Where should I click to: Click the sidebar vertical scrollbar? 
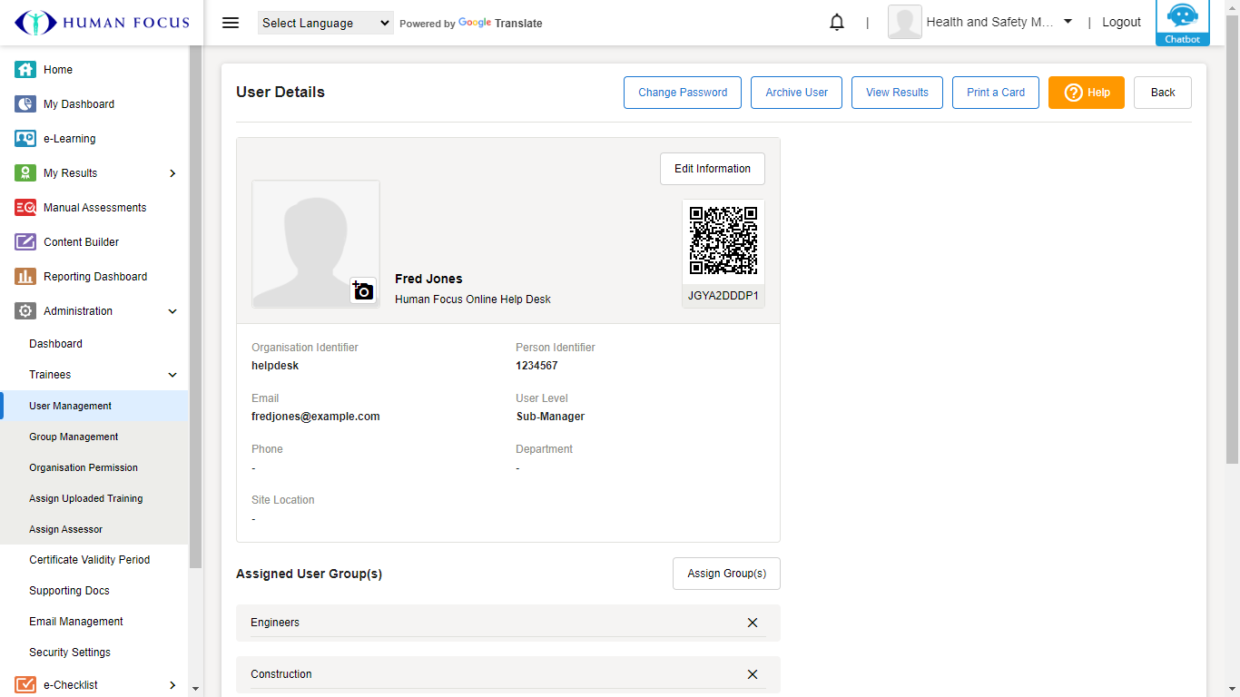pos(195,309)
